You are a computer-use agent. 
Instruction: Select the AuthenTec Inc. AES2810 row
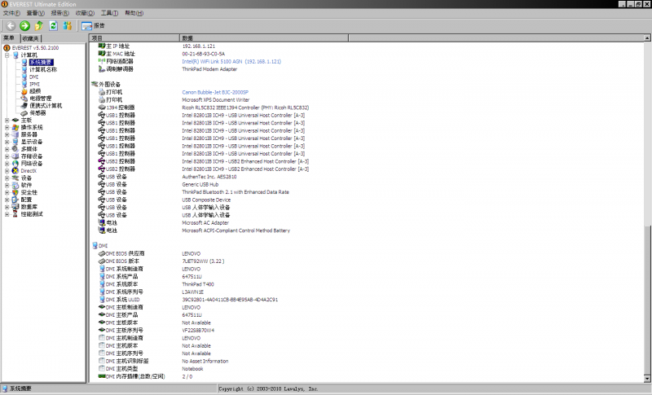click(209, 177)
